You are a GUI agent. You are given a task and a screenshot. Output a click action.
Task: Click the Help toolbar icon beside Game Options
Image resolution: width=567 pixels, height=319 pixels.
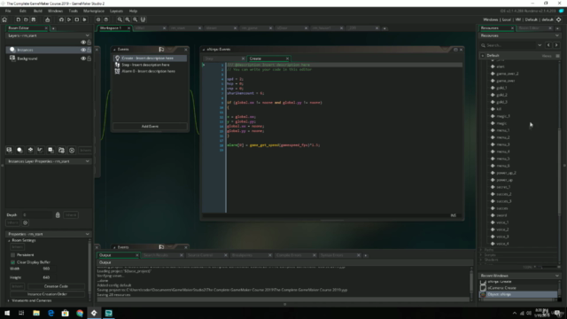106,19
